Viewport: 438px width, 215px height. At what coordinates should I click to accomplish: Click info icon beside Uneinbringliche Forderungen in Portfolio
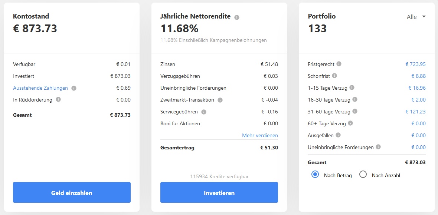[x=378, y=147]
